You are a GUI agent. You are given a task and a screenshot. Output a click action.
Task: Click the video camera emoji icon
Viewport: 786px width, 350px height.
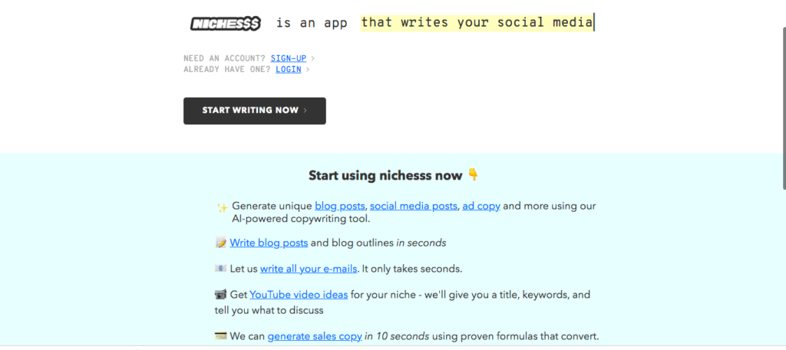[x=220, y=294]
